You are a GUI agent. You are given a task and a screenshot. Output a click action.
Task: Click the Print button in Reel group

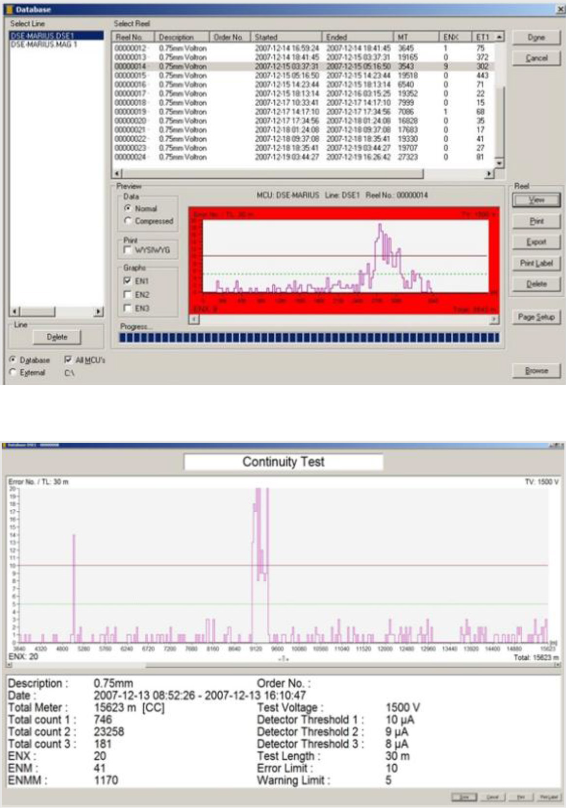536,221
